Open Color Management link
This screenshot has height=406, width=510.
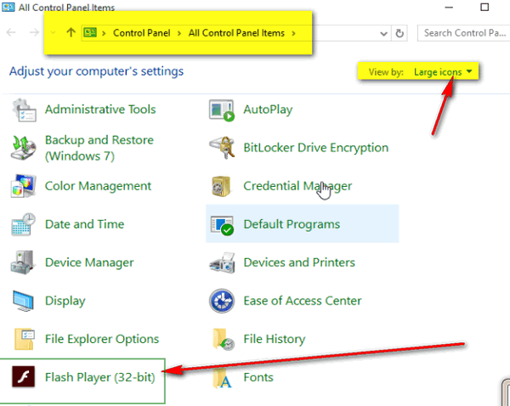tap(98, 186)
